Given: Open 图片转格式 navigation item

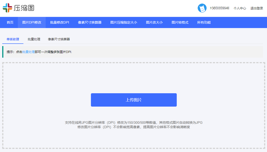Looking at the screenshot, I should 180,22.
